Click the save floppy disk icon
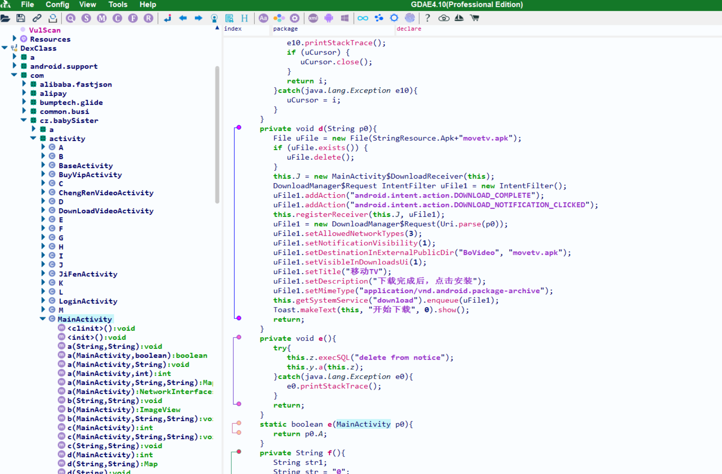 click(21, 18)
